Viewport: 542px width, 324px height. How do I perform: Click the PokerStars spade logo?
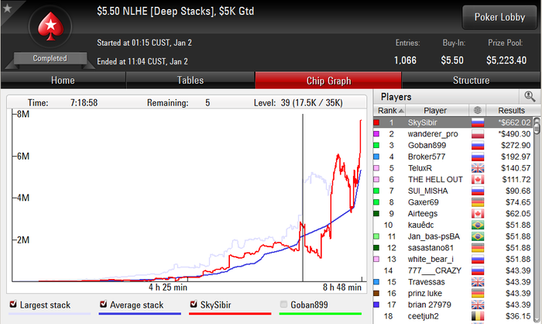point(50,26)
